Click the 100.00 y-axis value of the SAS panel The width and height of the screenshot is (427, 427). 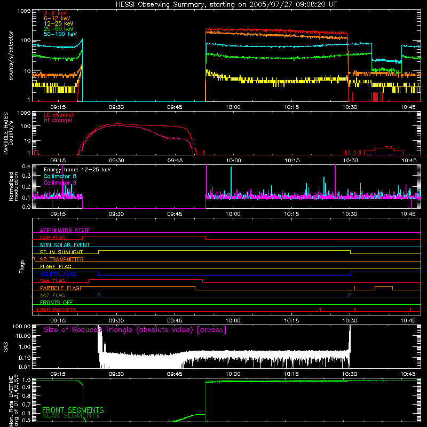click(21, 326)
